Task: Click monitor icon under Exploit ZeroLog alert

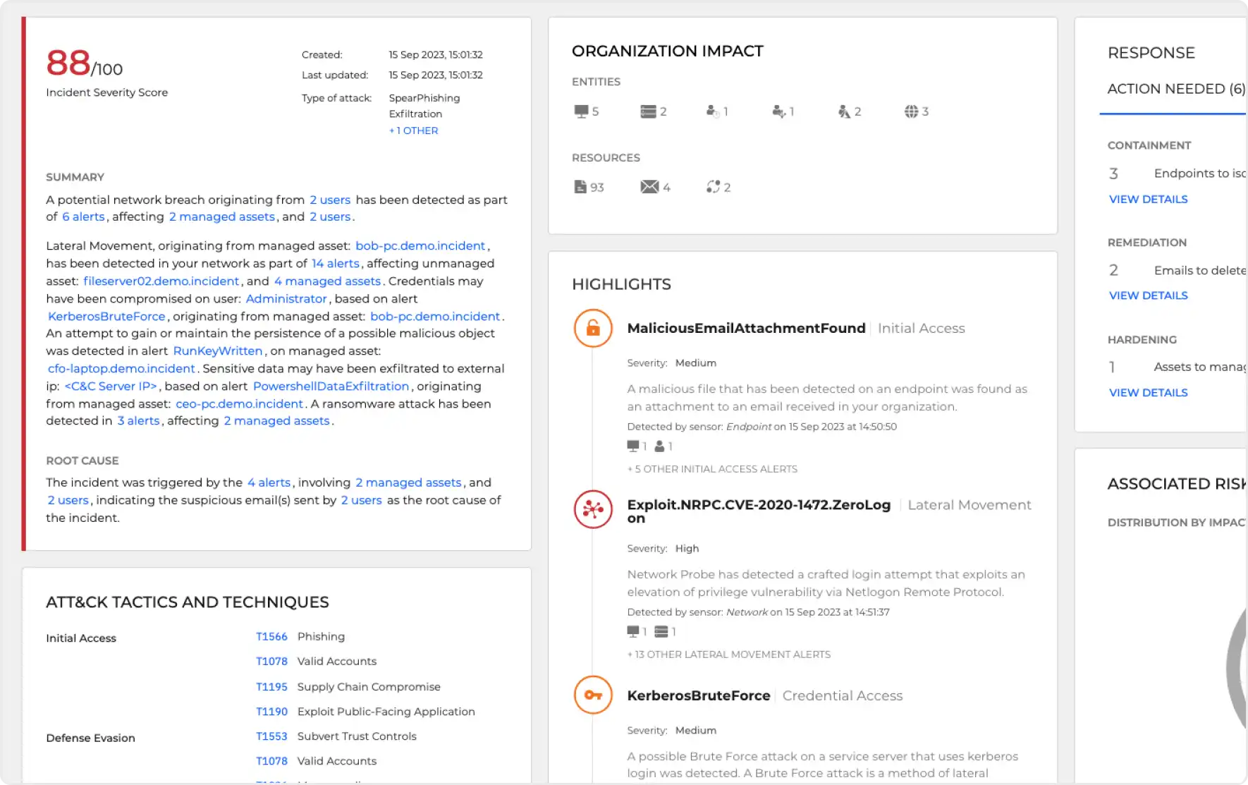Action: (632, 631)
